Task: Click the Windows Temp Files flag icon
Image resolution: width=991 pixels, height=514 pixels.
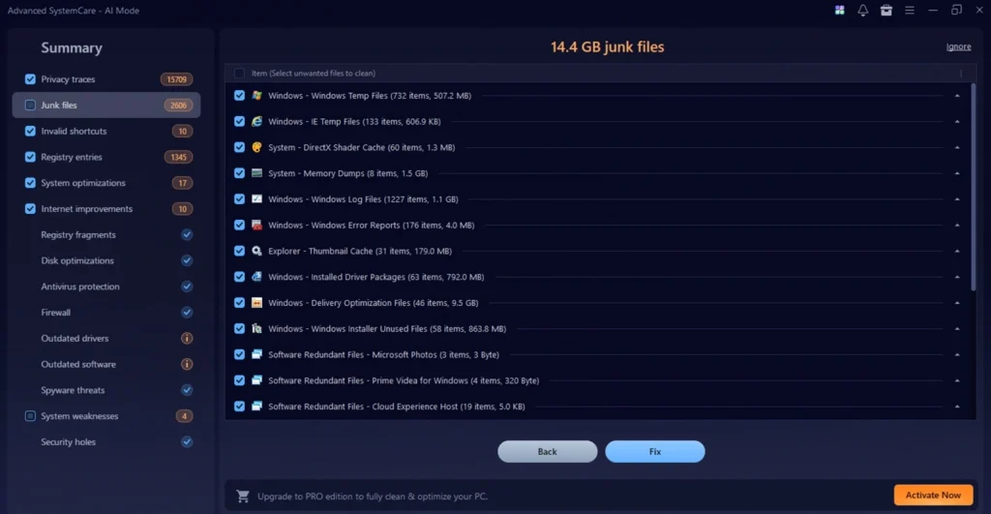Action: [x=256, y=96]
